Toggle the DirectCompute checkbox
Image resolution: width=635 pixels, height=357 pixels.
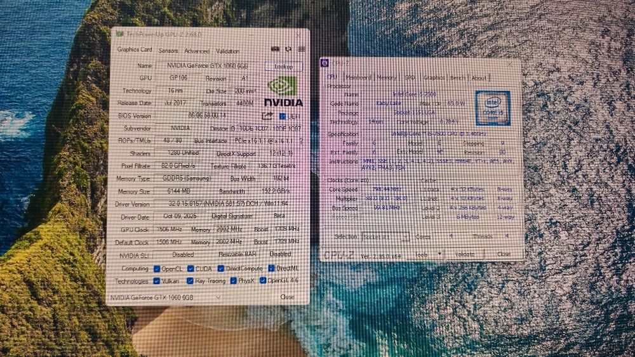tap(221, 268)
